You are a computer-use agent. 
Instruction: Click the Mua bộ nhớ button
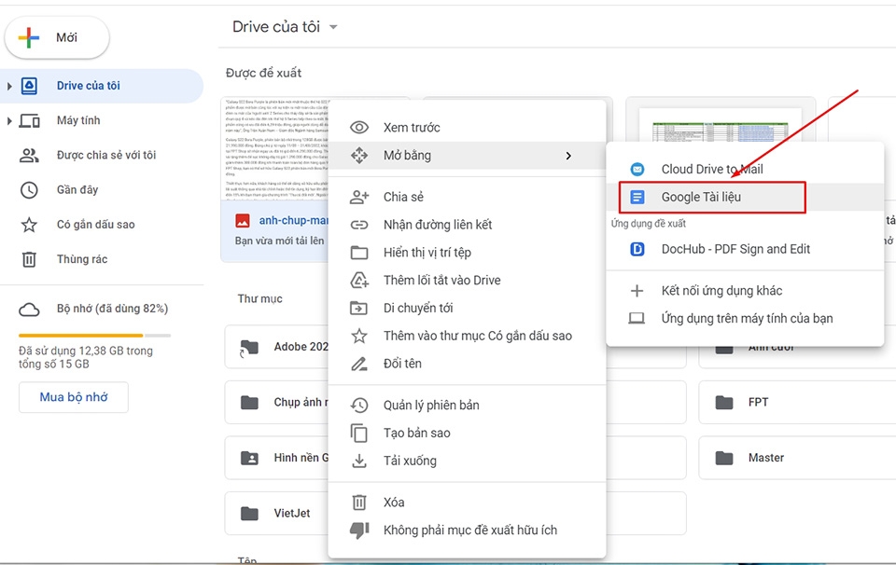(x=73, y=397)
